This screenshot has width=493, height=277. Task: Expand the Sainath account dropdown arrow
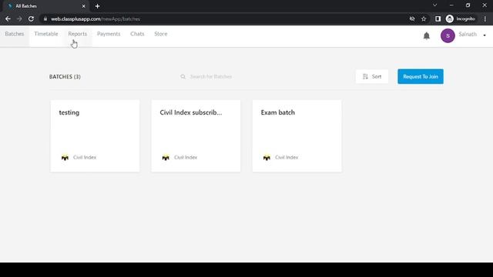pyautogui.click(x=485, y=35)
